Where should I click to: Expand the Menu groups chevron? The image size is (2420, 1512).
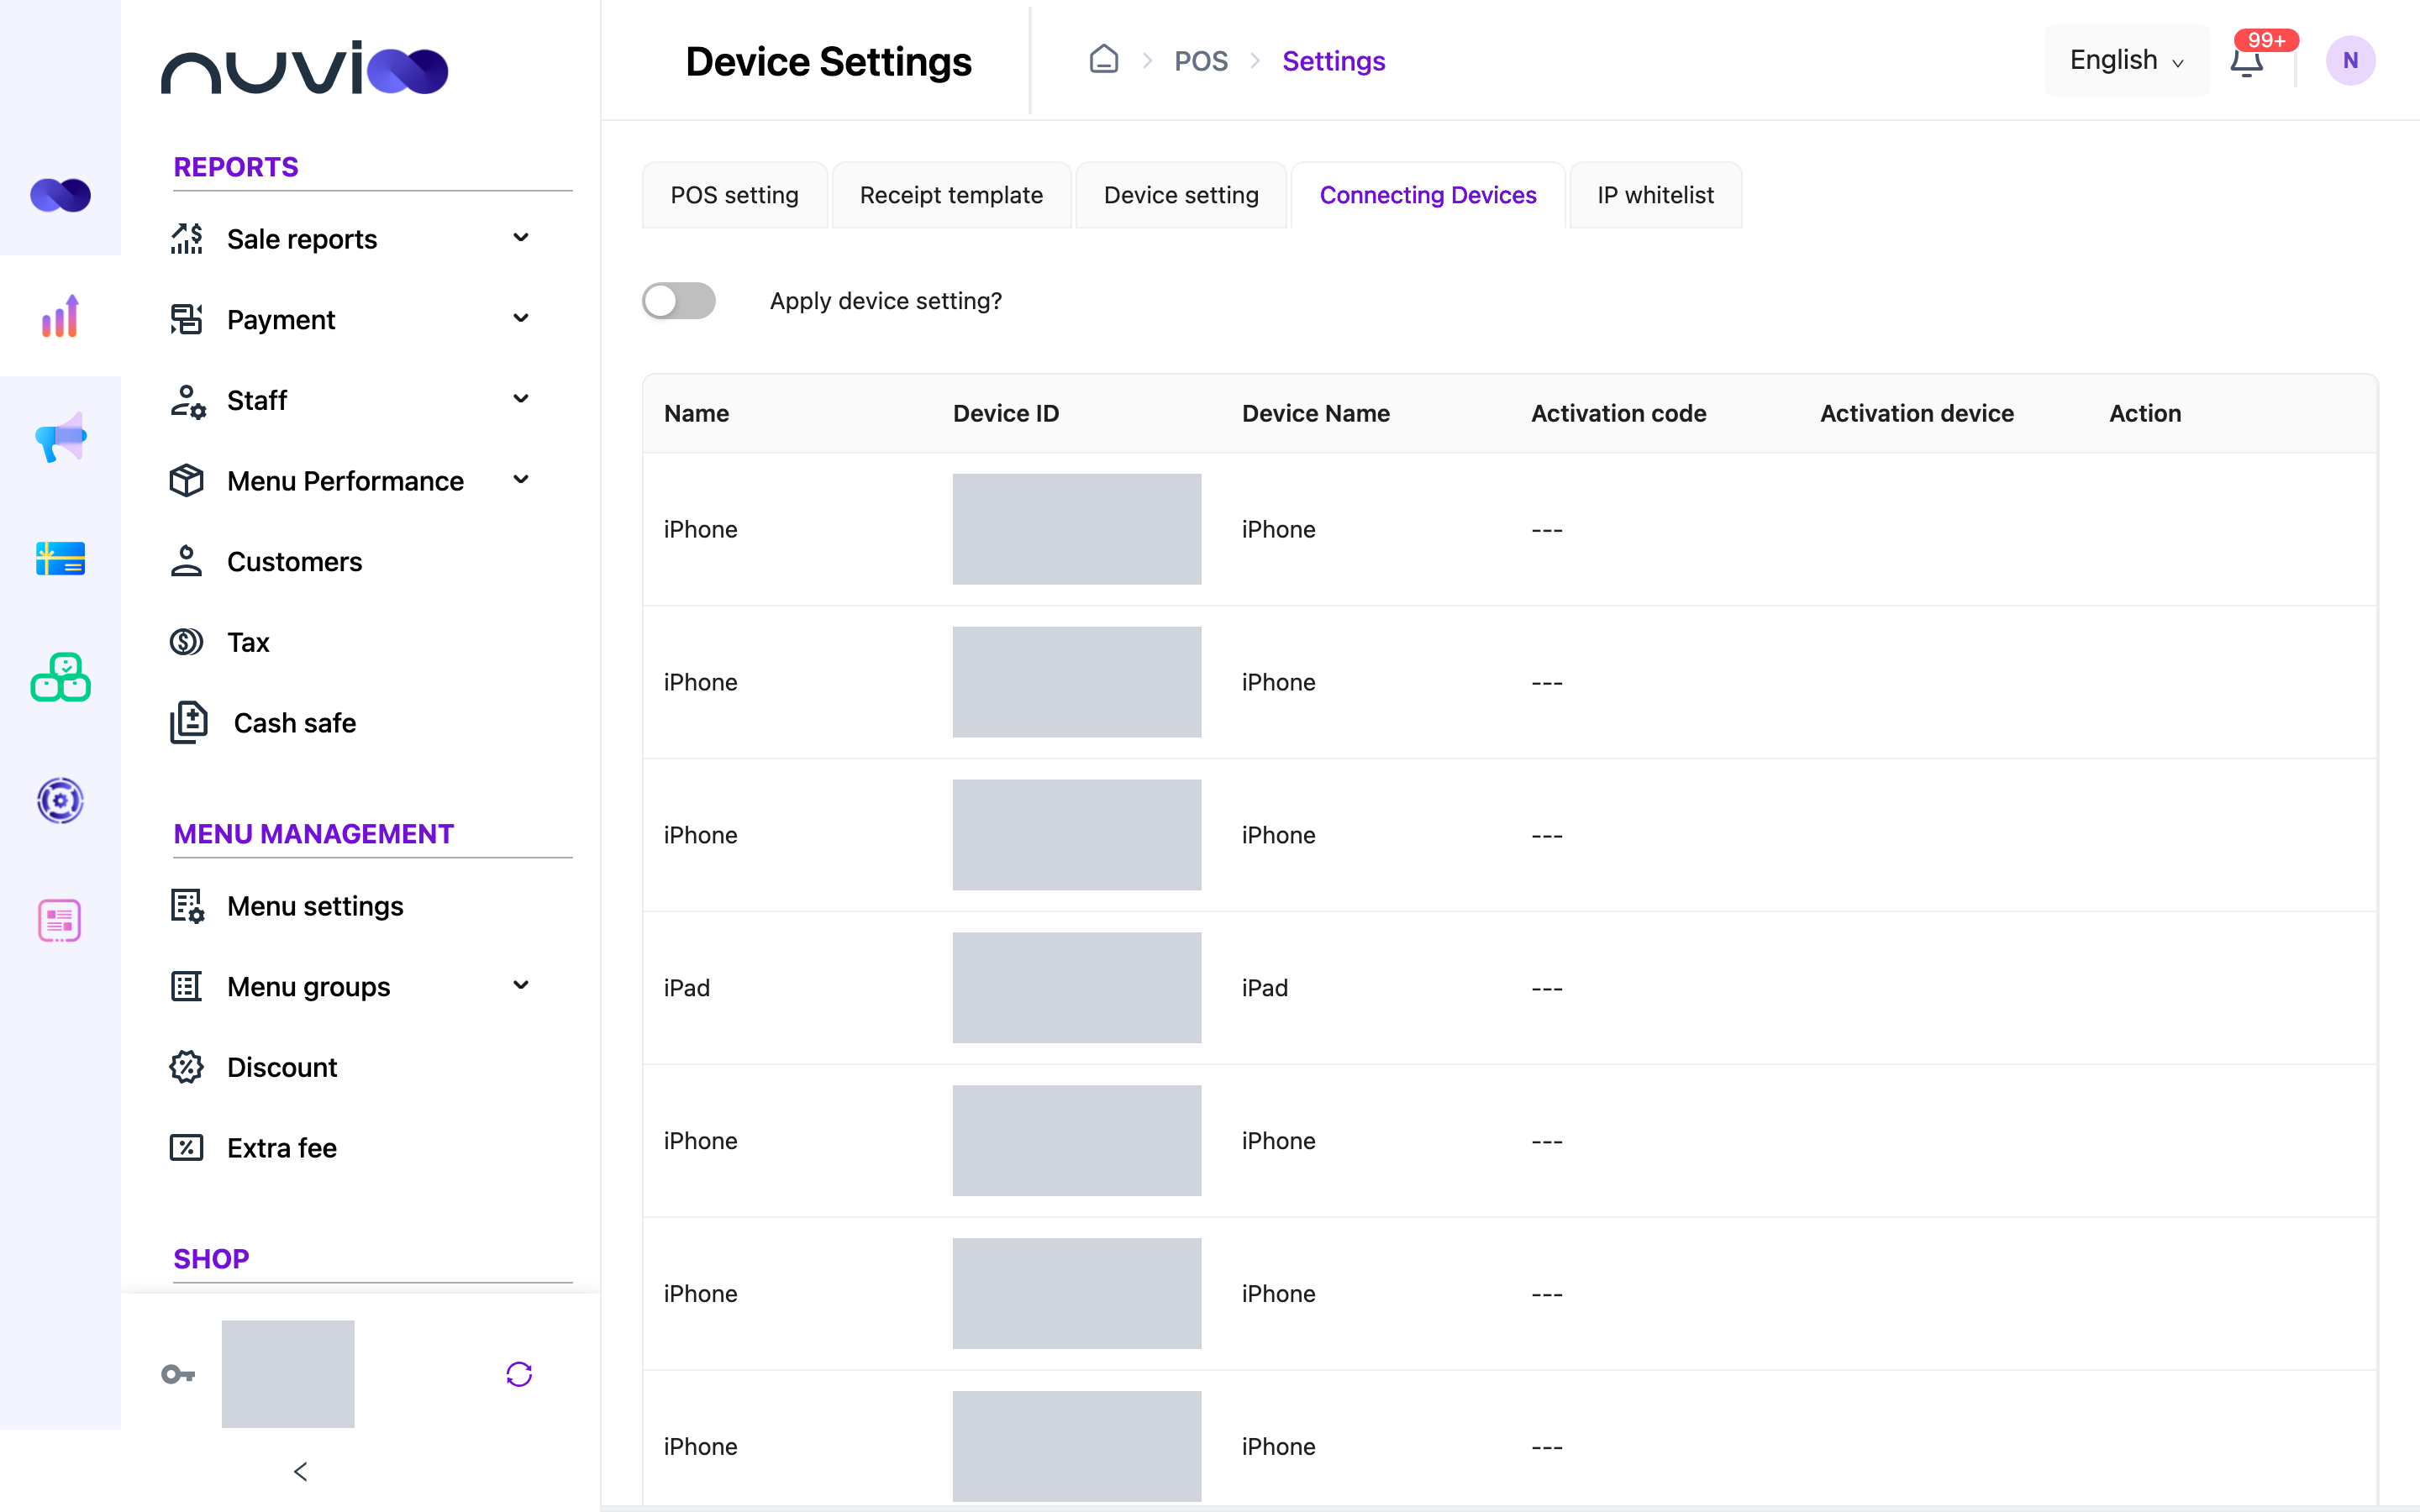pos(521,986)
